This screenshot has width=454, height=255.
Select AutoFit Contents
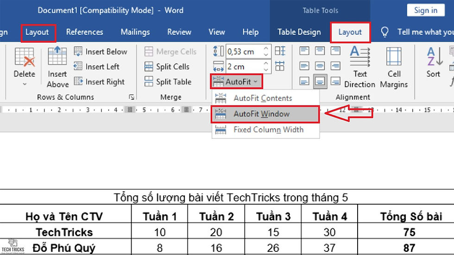[x=265, y=98]
